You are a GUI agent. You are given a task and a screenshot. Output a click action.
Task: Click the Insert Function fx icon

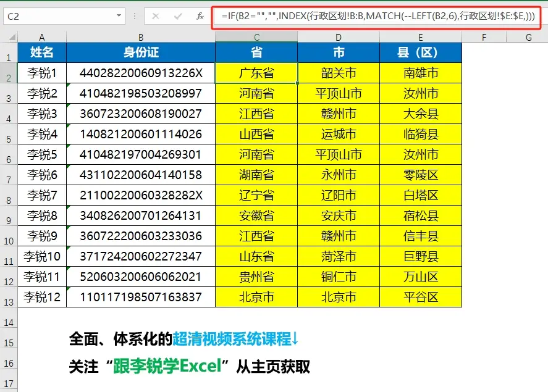(x=200, y=16)
